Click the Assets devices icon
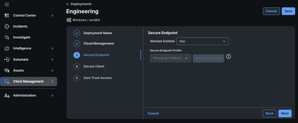The image size is (298, 123). tap(7, 71)
